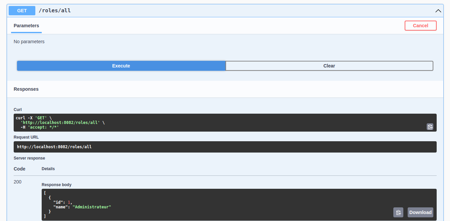Click the 200 response code
Image resolution: width=450 pixels, height=221 pixels.
(x=17, y=182)
